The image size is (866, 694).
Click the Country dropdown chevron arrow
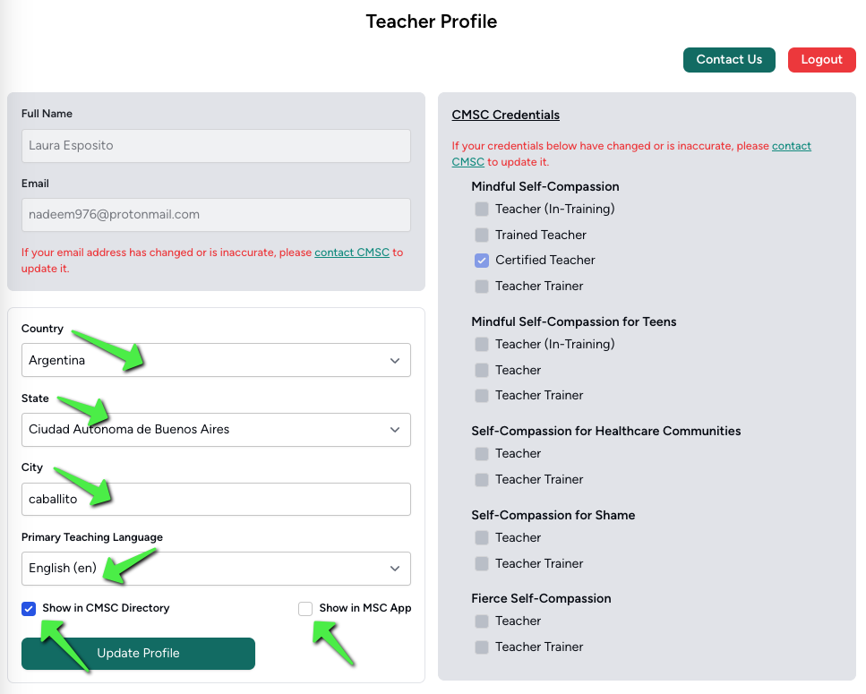tap(395, 361)
